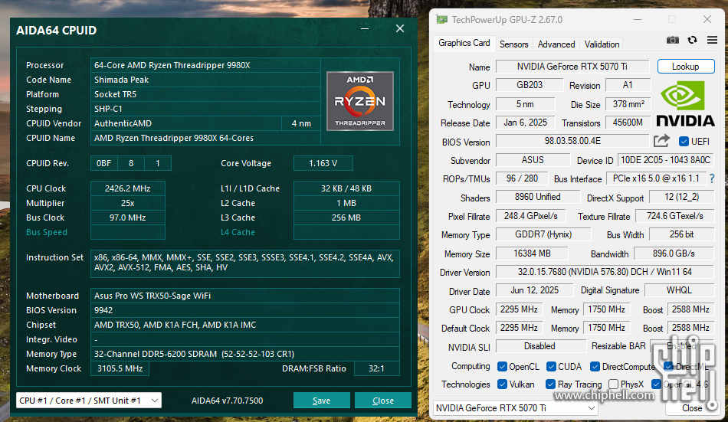Toggle the Vulkan checkbox
The height and width of the screenshot is (422, 728).
[x=502, y=384]
